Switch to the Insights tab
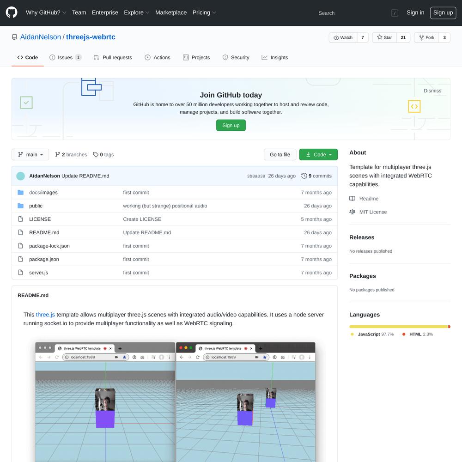The width and height of the screenshot is (462, 462). 274,57
